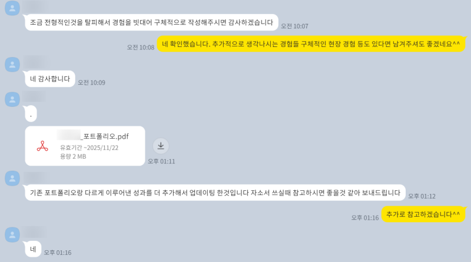
Task: Click the avatar above the 기존 포트폴리오랑 message
Action: pos(12,179)
